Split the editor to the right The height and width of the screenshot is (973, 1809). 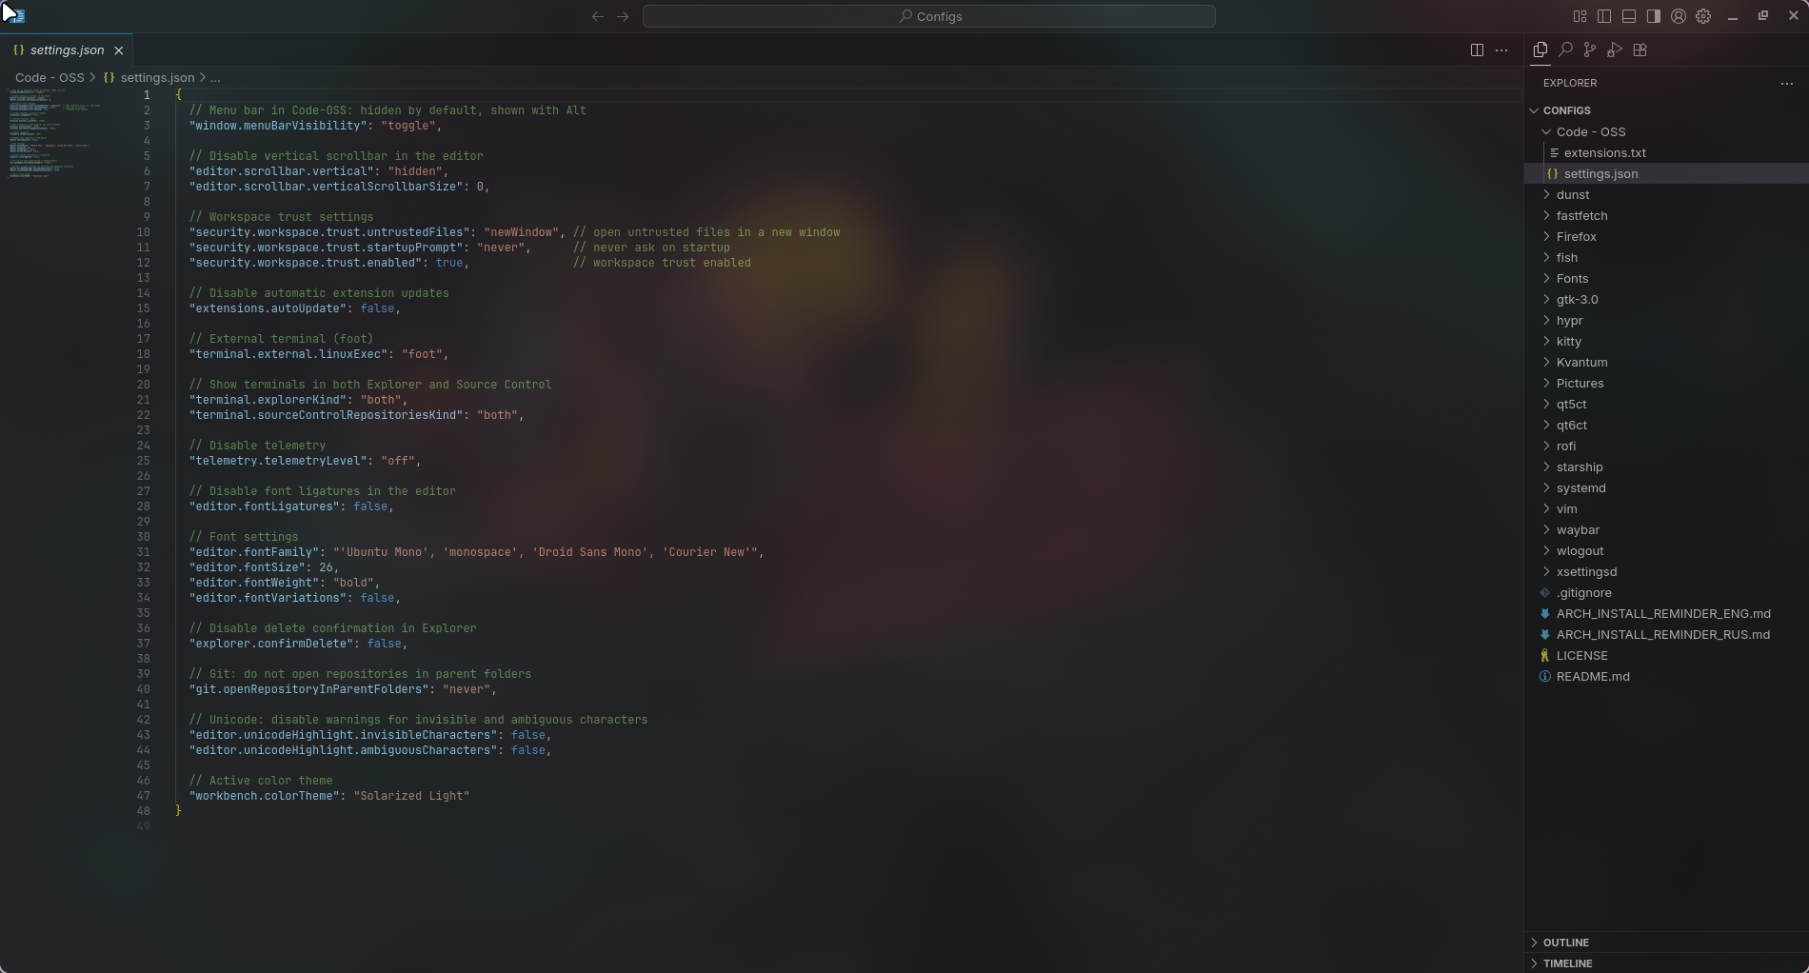click(1477, 50)
